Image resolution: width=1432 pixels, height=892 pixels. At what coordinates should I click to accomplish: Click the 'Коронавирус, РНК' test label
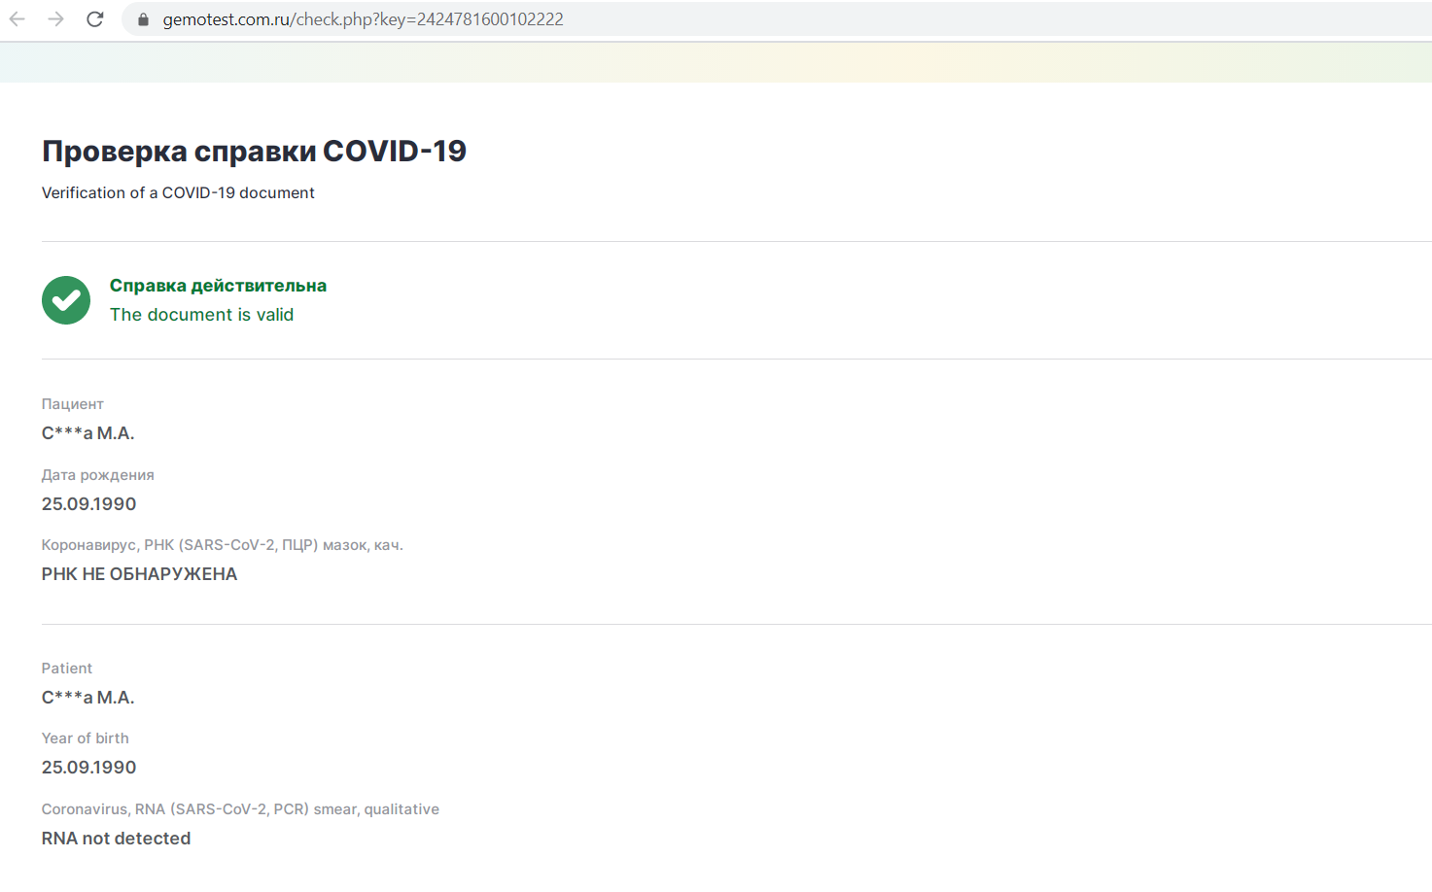pos(222,545)
